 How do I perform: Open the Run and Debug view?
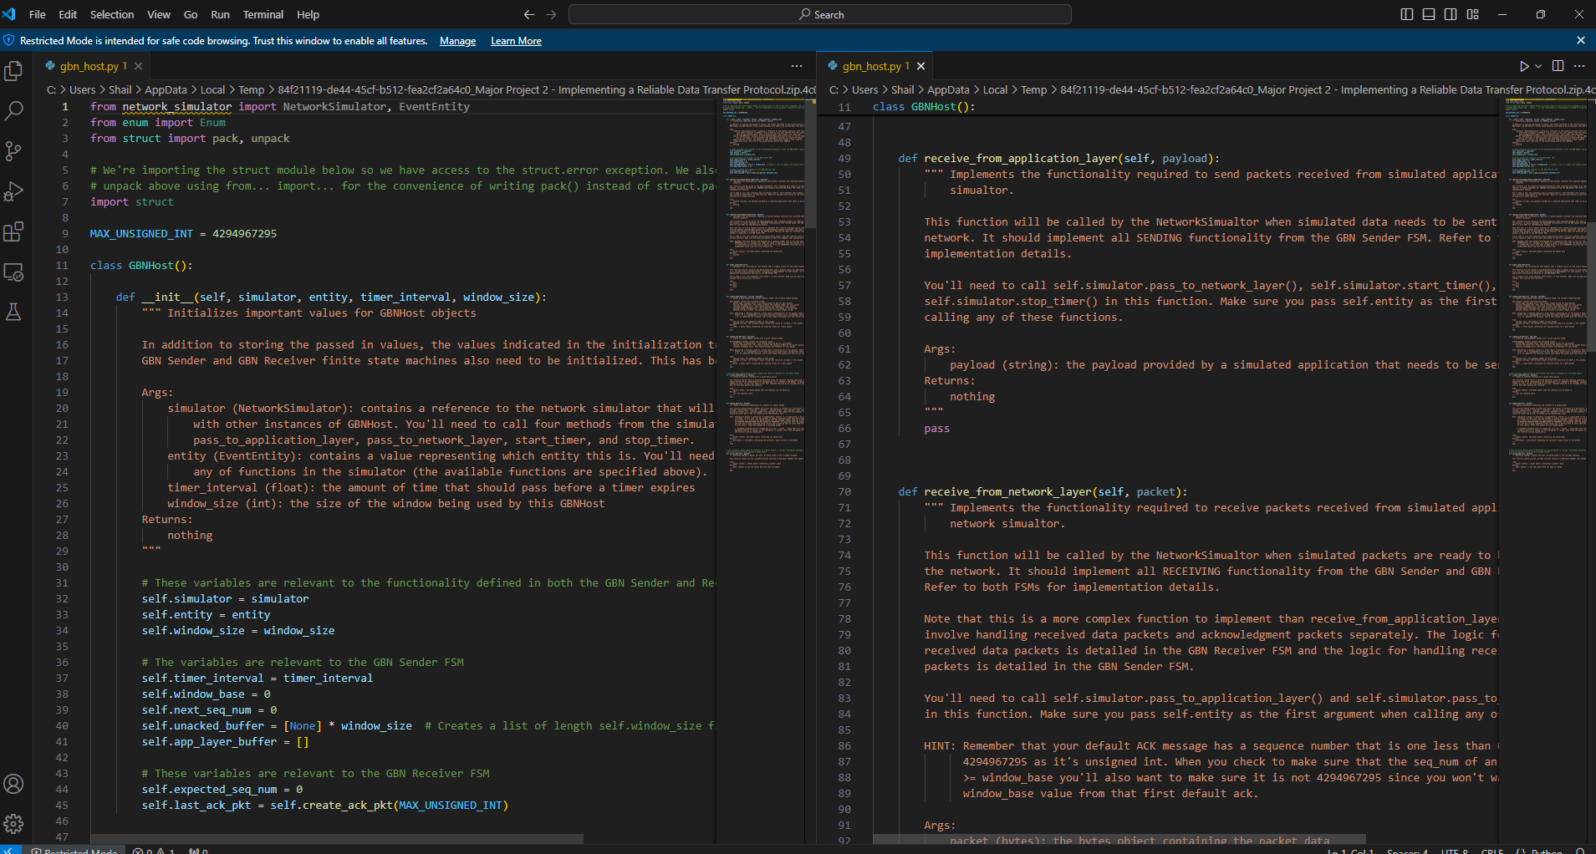13,191
